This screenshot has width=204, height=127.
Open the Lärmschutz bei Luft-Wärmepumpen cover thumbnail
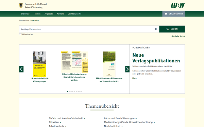click(39, 64)
